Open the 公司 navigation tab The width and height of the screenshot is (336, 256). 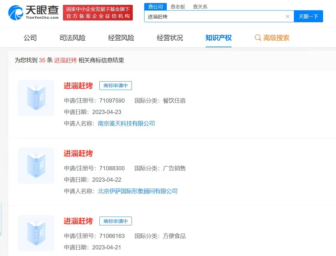[x=30, y=38]
